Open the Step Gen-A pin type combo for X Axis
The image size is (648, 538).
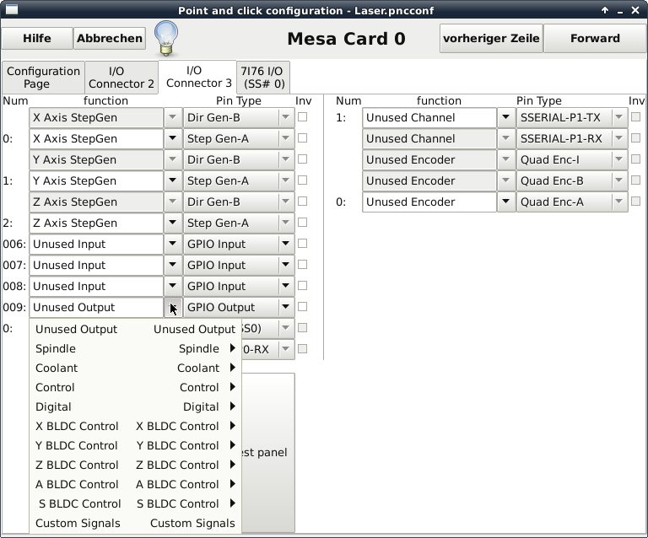pyautogui.click(x=239, y=139)
